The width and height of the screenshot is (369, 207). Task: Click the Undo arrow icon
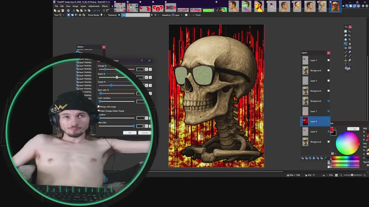pos(95,10)
